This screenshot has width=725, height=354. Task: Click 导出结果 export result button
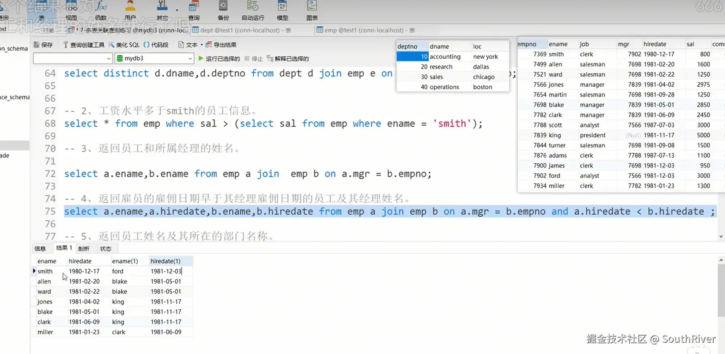pyautogui.click(x=221, y=45)
